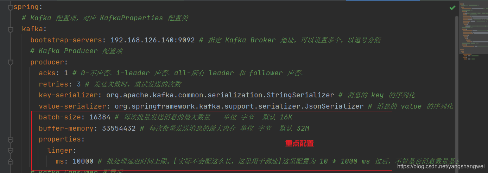Viewport: 488px width, 173px height.
Task: Click the batch-size value 16384
Action: tap(100, 117)
